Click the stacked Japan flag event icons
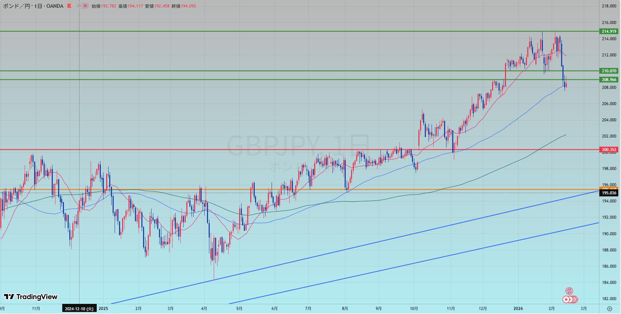This screenshot has width=621, height=314. click(x=570, y=299)
